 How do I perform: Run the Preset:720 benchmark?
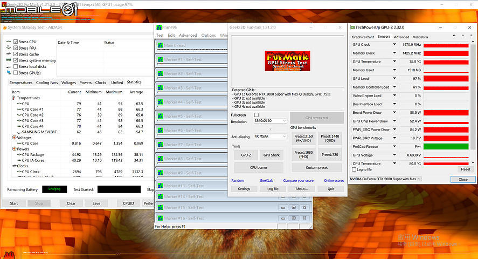tap(330, 154)
